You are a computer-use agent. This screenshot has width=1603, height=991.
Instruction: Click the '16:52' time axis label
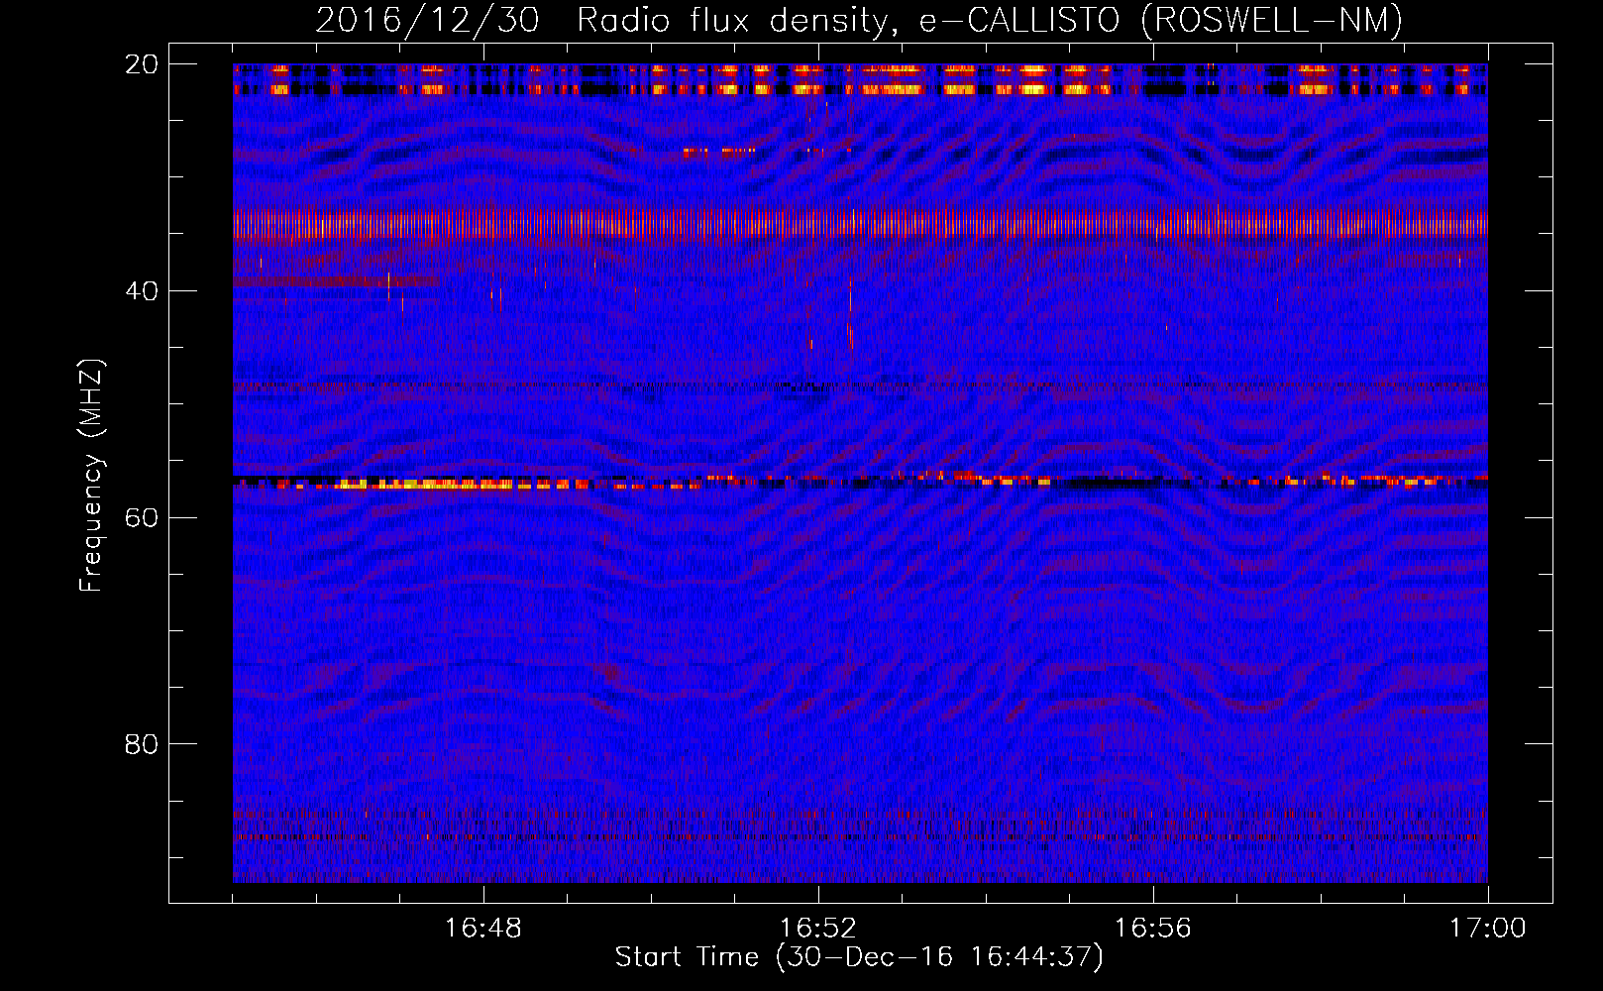818,929
